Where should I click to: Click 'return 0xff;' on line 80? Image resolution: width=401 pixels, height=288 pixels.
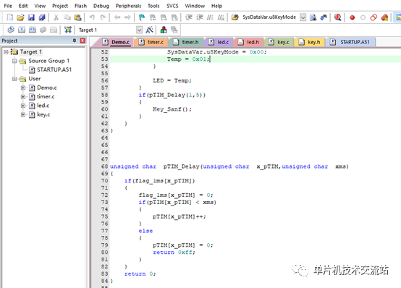pyautogui.click(x=174, y=253)
